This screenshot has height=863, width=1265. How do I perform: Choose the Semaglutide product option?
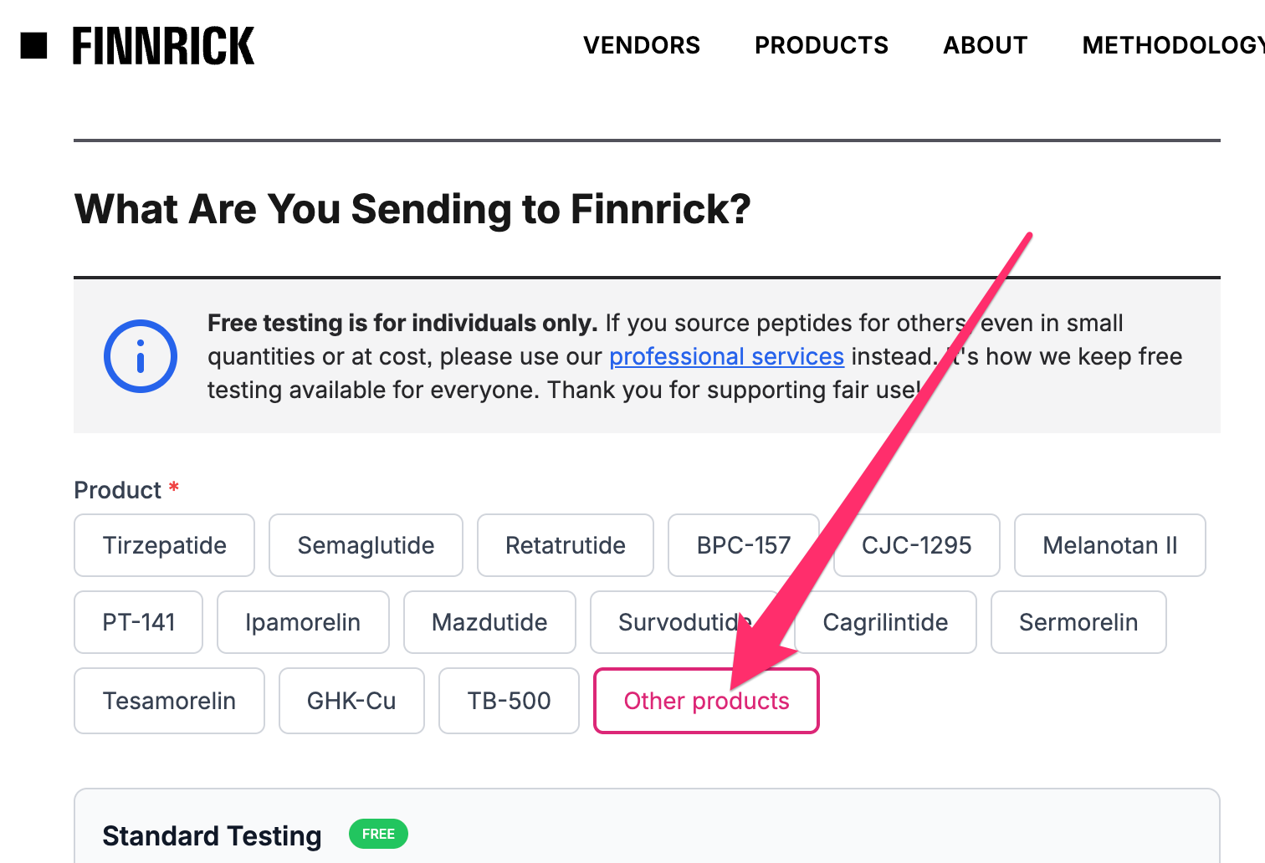[366, 545]
